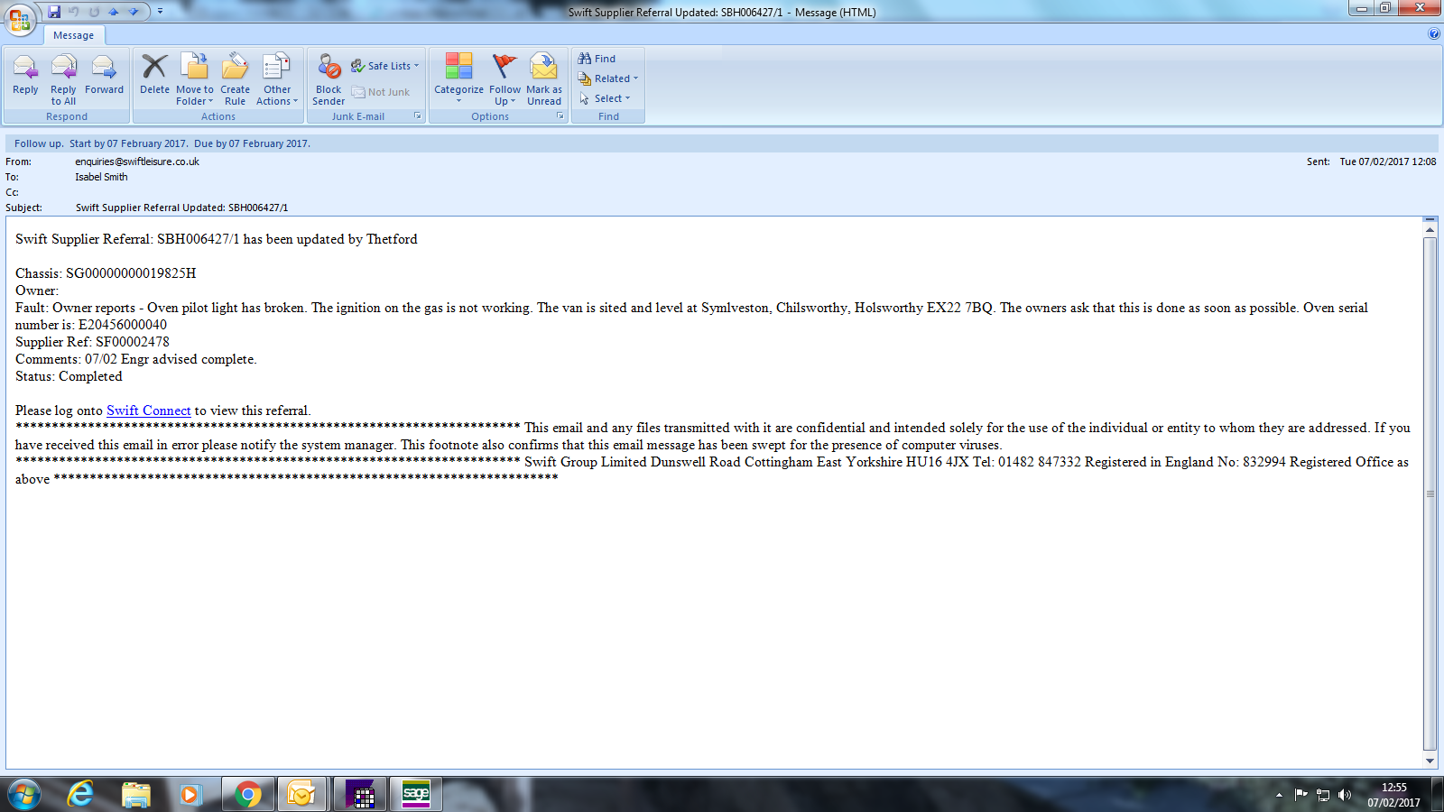Open Windows Media Player from taskbar
The image size is (1444, 812).
coord(190,794)
